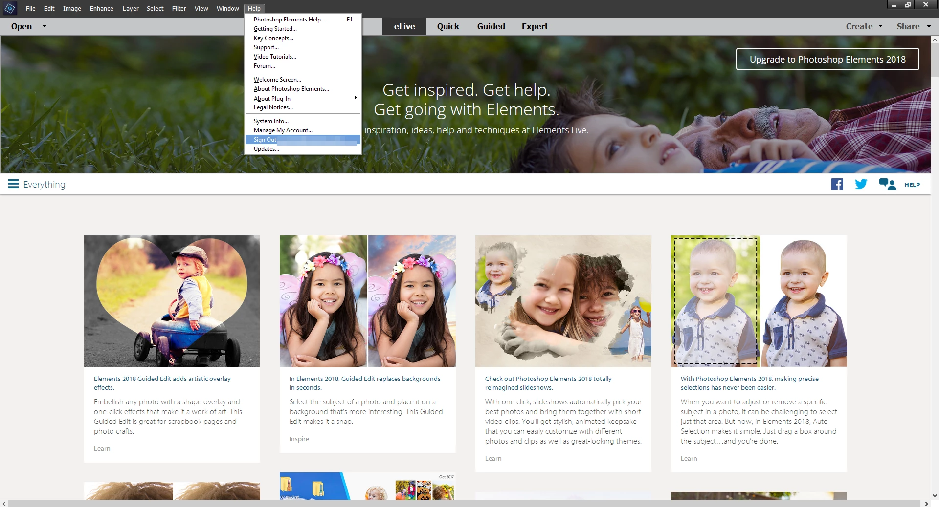Click Inspire under replace backgrounds article
This screenshot has height=507, width=939.
tap(299, 439)
